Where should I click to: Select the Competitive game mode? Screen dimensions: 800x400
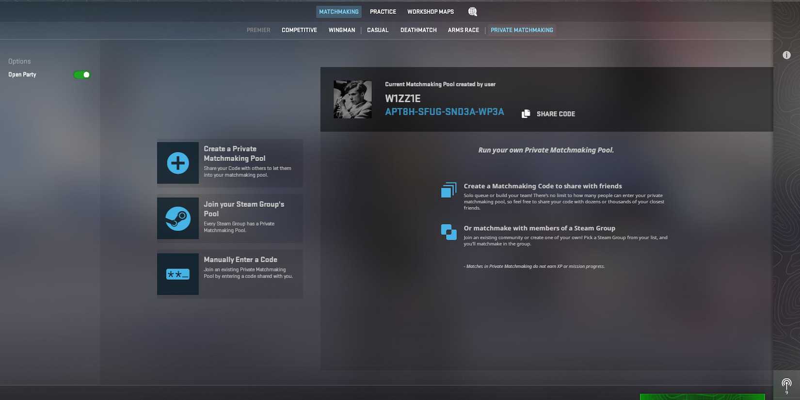point(299,30)
